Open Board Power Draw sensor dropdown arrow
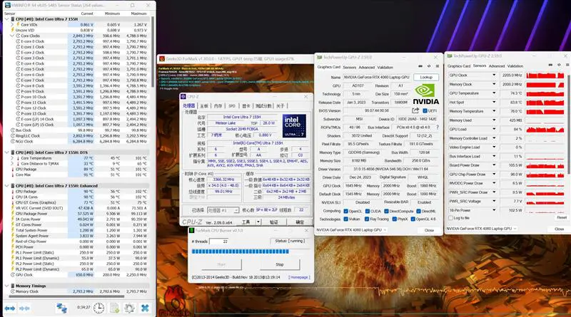This screenshot has width=571, height=317. (494, 165)
